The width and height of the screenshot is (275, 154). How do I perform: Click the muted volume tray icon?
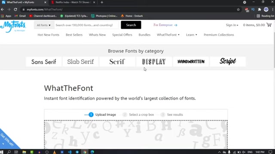coord(244,152)
